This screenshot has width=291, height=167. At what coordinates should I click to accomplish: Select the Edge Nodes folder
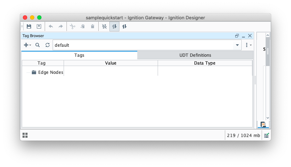pos(50,72)
